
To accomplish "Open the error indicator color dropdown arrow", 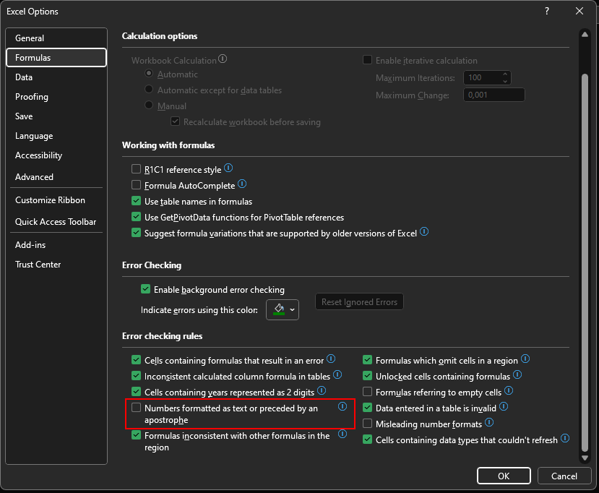I will [293, 309].
